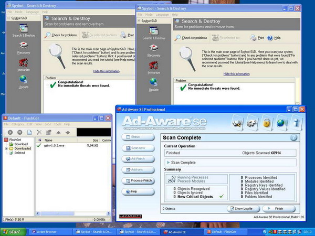The width and height of the screenshot is (315, 236).
Task: Open Language menu in front Spybot window
Action: (162, 15)
